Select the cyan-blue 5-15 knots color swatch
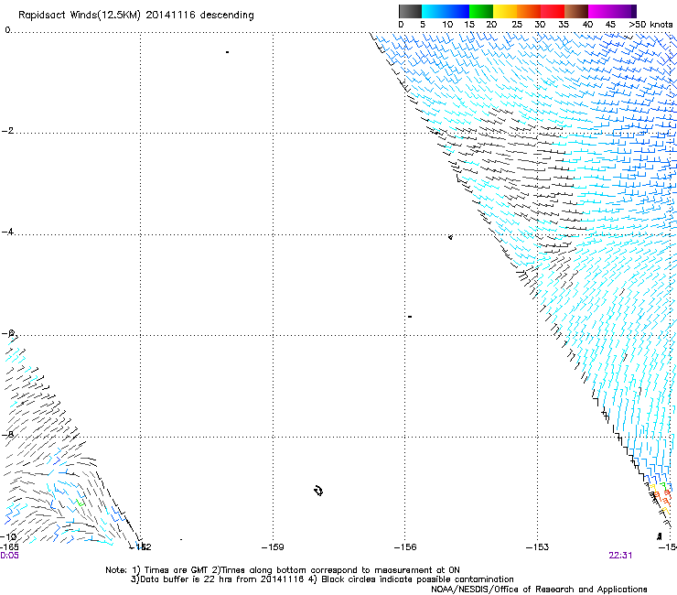Image resolution: width=677 pixels, height=595 pixels. click(x=446, y=11)
